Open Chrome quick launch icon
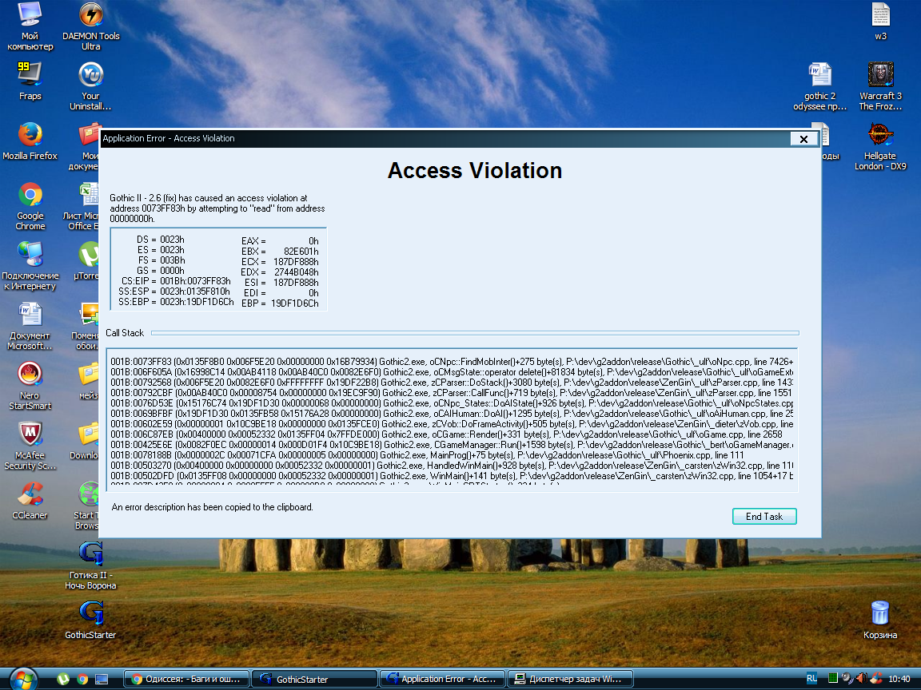This screenshot has height=690, width=921. [82, 679]
